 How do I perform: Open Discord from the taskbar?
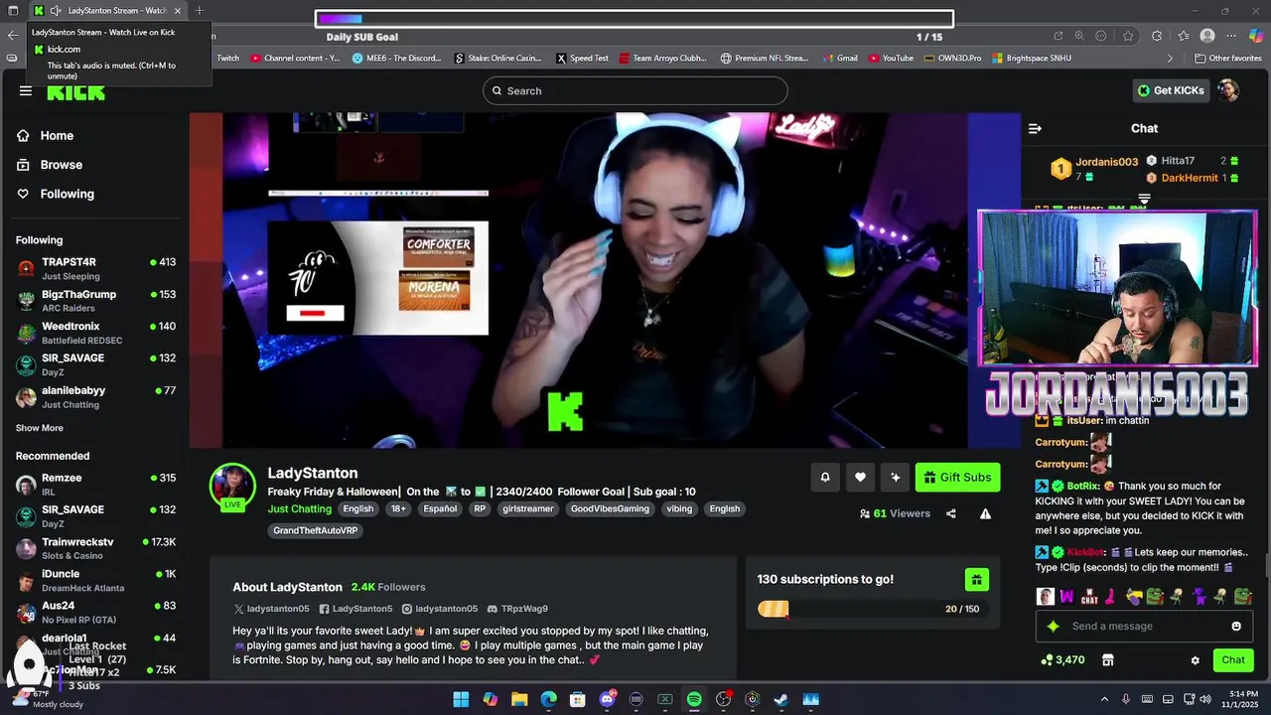(607, 699)
